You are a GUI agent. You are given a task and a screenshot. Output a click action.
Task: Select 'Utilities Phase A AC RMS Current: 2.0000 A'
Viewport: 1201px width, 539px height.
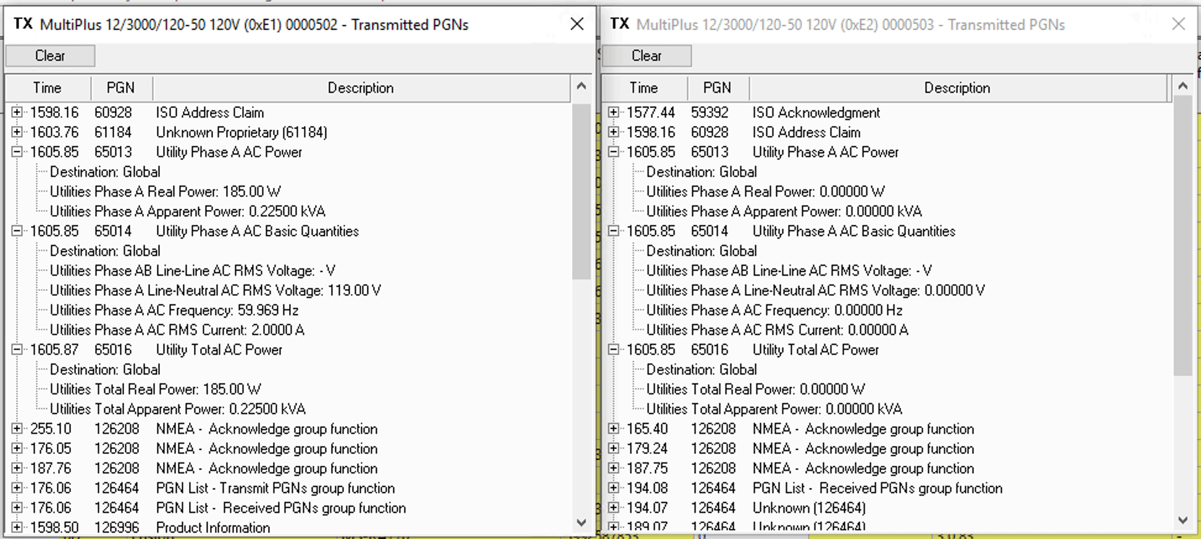[177, 330]
